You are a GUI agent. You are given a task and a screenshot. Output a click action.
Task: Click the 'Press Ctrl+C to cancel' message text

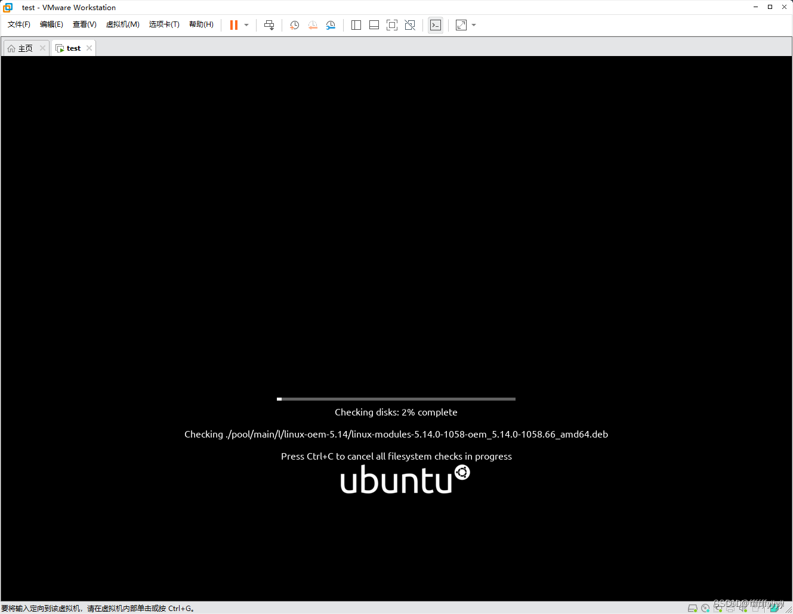pos(396,457)
